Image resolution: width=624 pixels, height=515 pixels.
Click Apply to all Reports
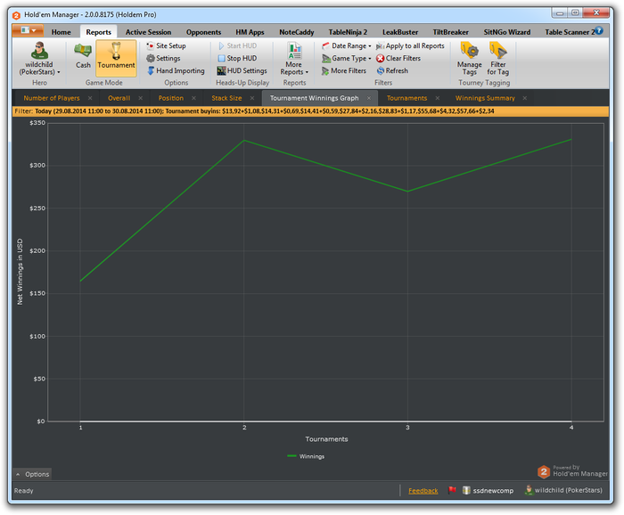click(410, 45)
